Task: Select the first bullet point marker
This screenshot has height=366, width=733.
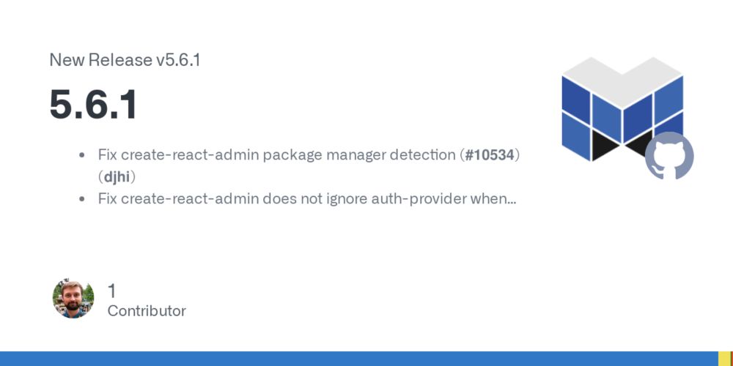Action: (82, 155)
